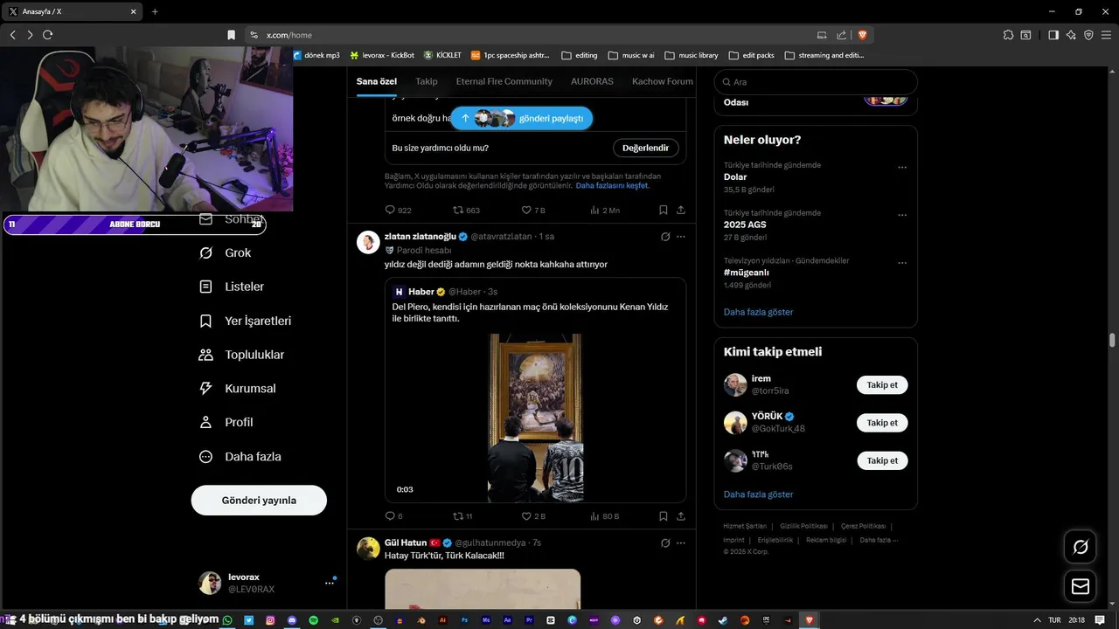Open Topluluklar communities page
The height and width of the screenshot is (629, 1119).
pyautogui.click(x=242, y=355)
